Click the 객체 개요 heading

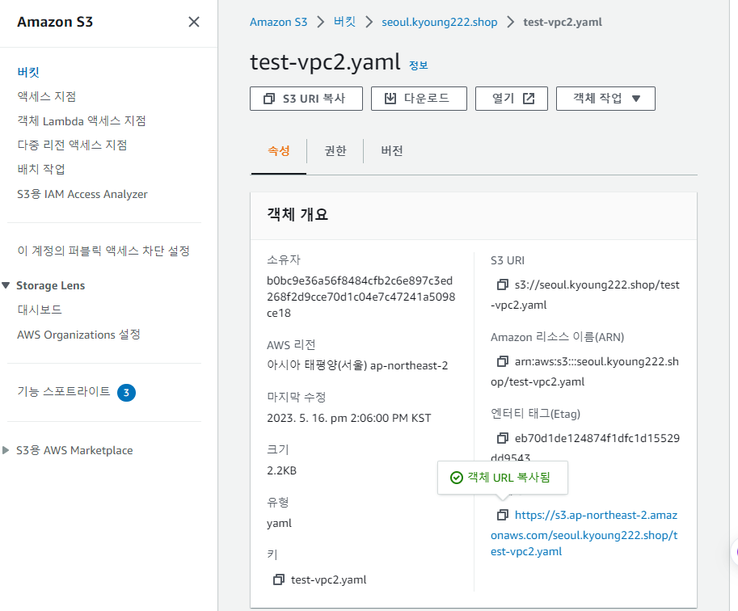pos(297,215)
